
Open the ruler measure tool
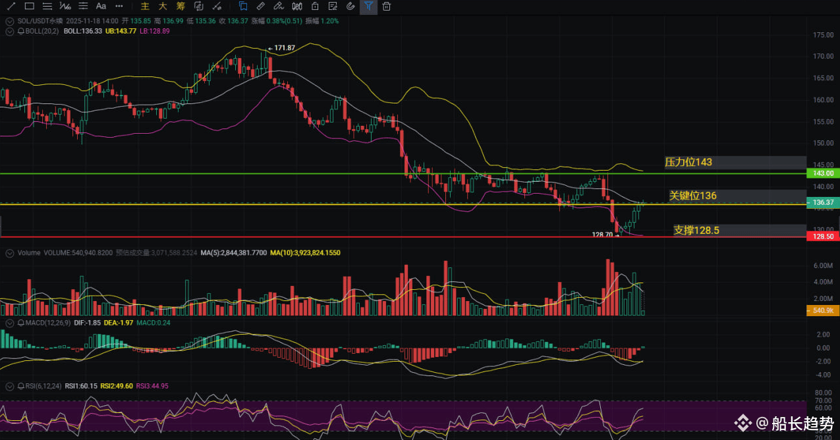click(261, 7)
